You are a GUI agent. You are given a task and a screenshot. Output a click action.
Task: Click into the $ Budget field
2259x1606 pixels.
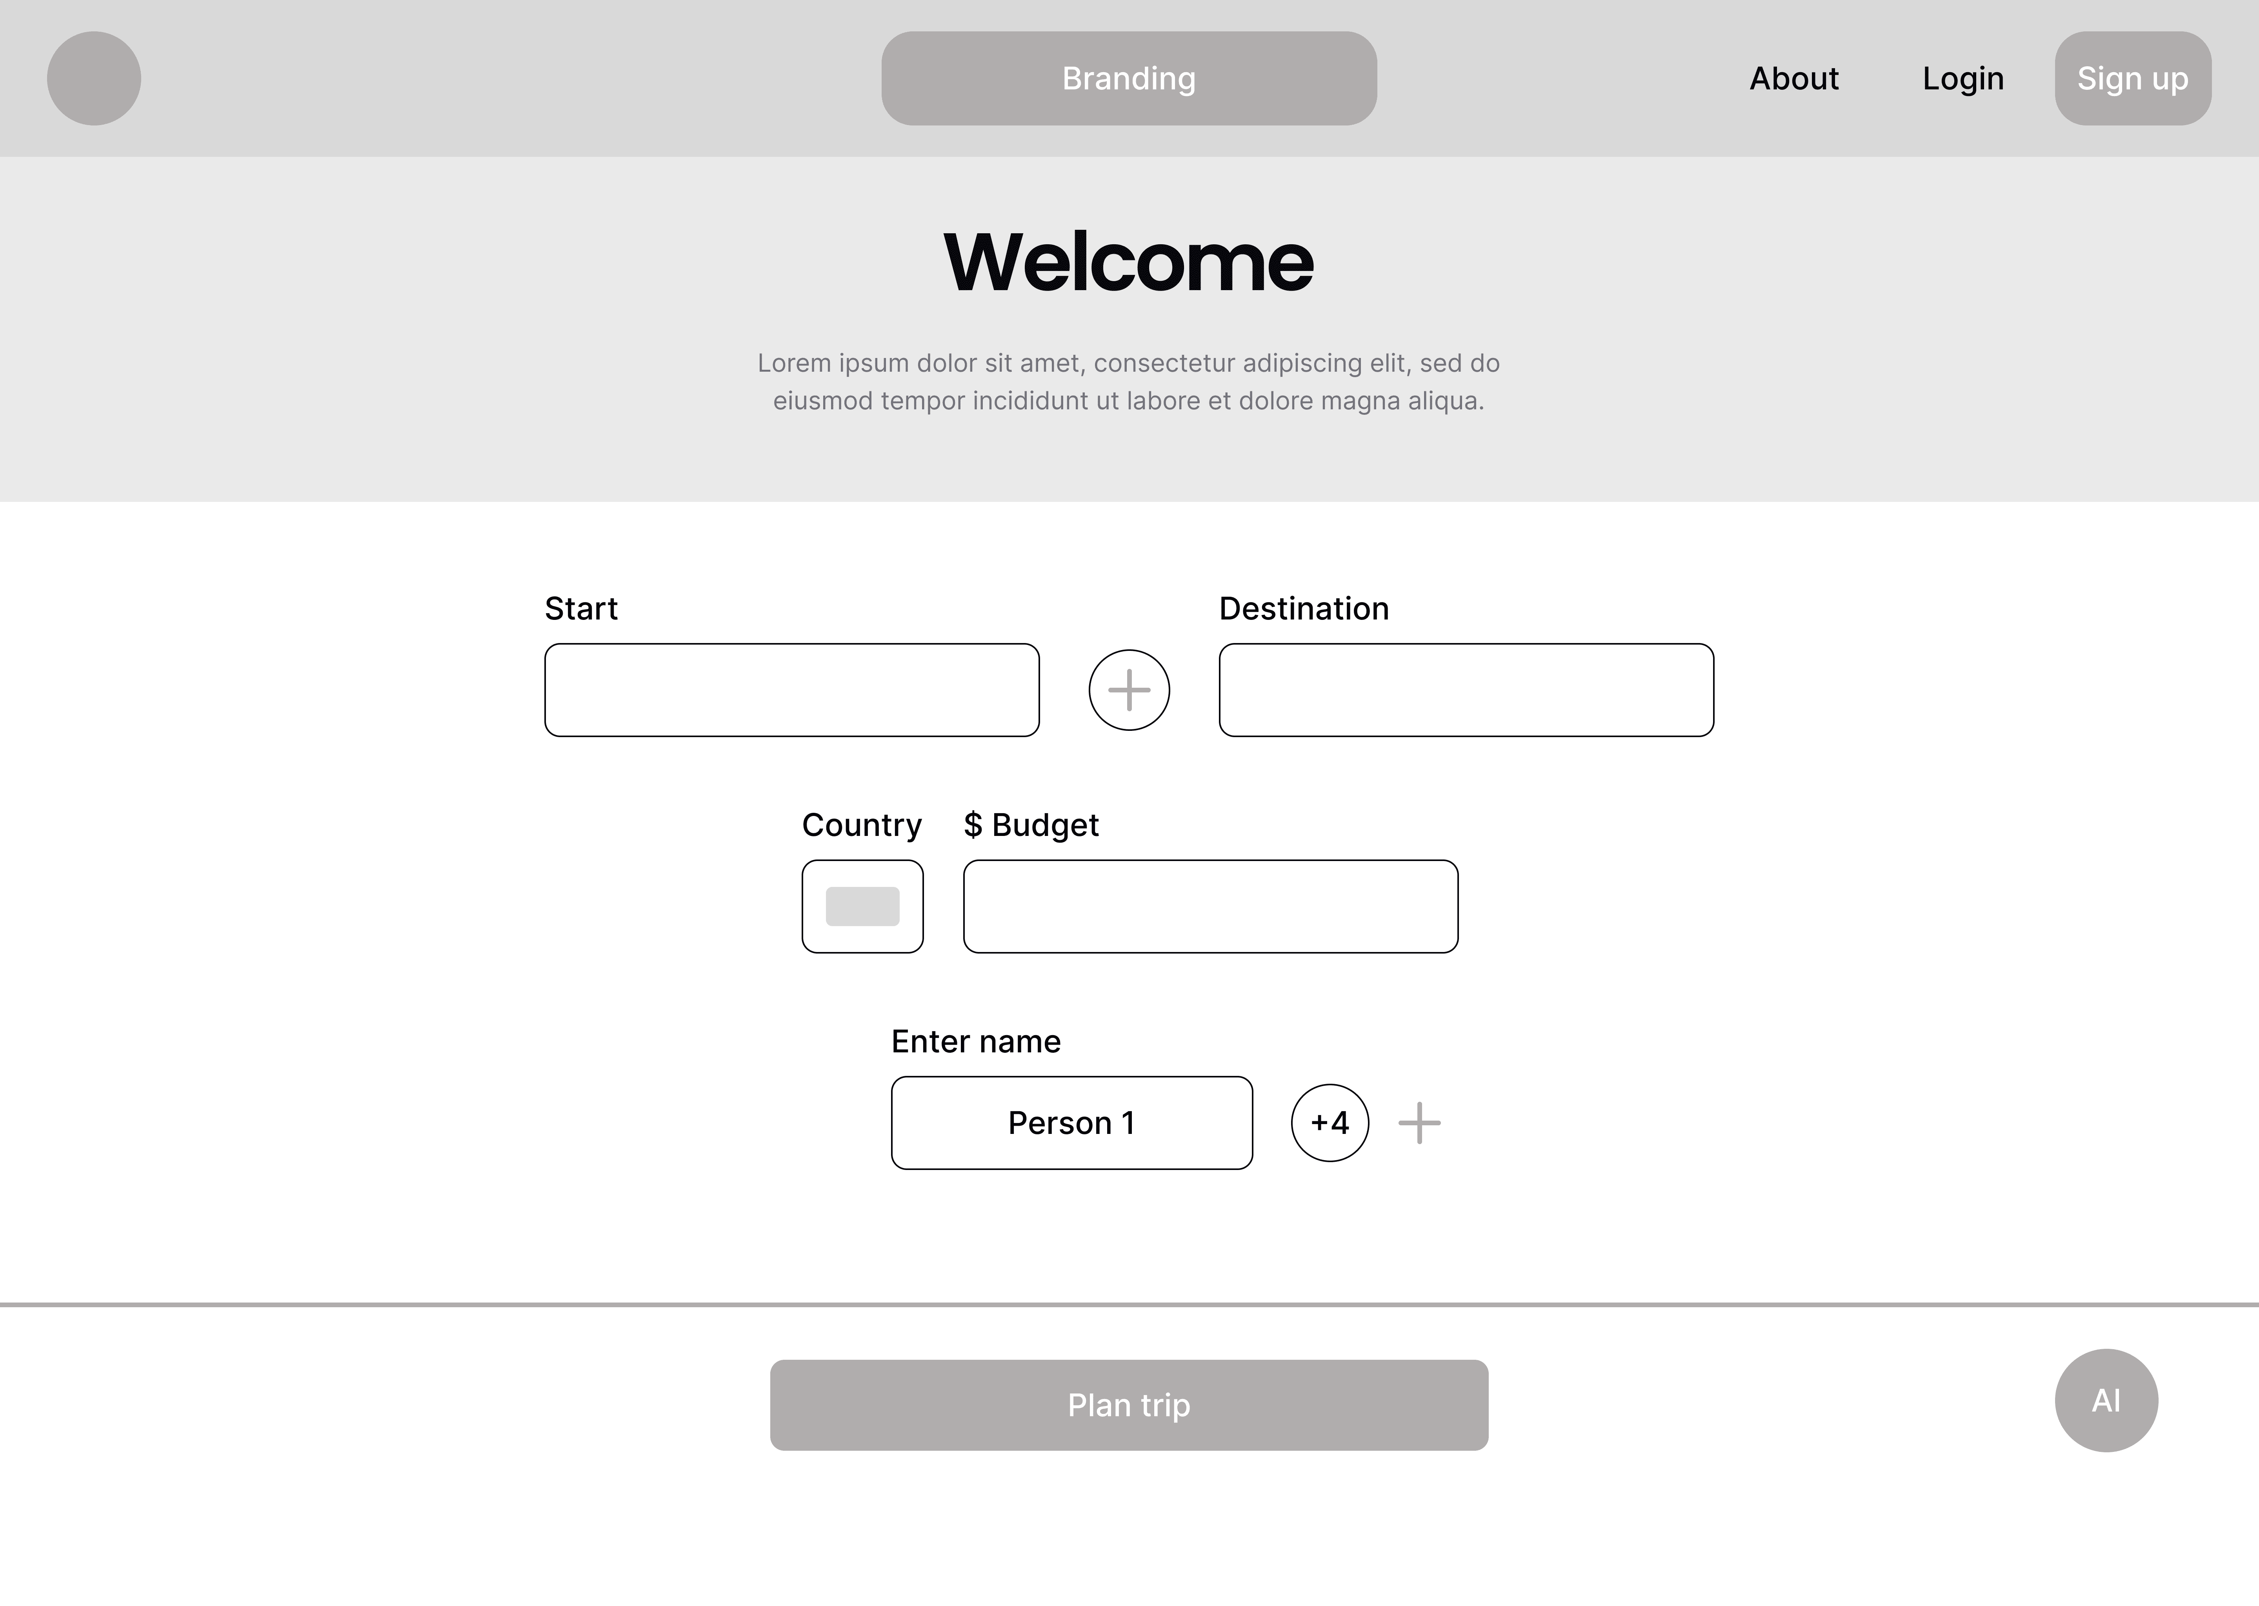tap(1211, 907)
